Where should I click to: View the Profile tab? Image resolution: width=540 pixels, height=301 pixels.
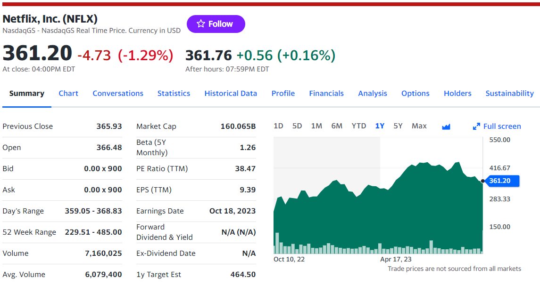283,94
